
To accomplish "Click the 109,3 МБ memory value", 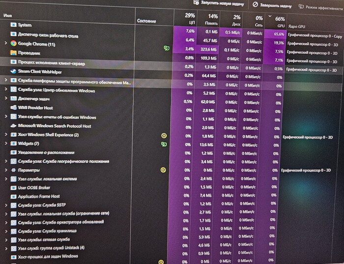I will point(208,59).
